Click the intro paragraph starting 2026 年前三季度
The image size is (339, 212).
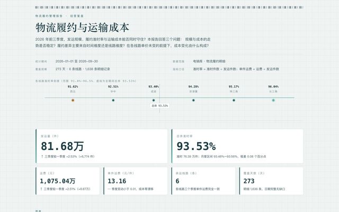click(x=123, y=42)
